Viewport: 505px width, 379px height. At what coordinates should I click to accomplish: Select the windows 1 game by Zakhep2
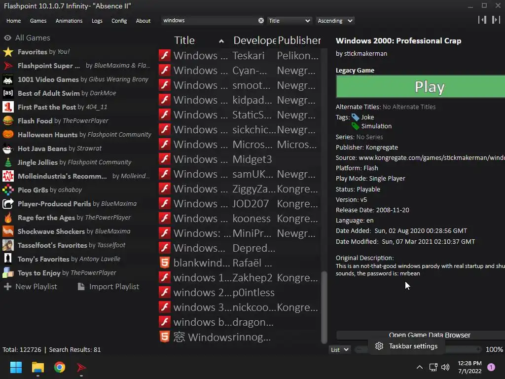[x=239, y=278]
